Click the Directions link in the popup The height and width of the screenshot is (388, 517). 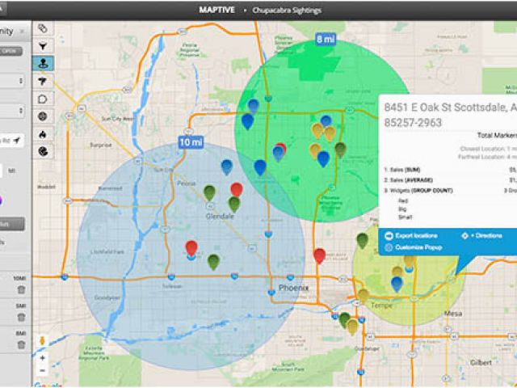pos(486,235)
